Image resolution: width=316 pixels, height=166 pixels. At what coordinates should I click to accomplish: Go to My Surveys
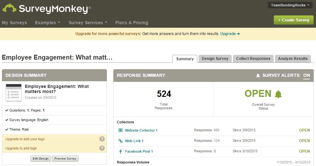tap(14, 23)
